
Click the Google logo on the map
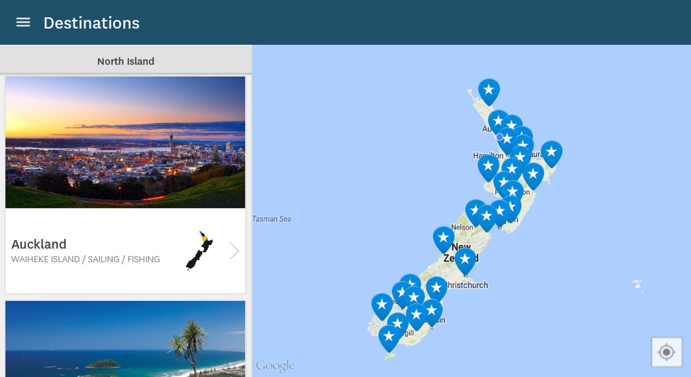click(x=275, y=366)
